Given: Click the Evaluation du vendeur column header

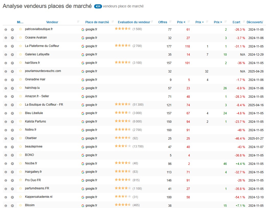Looking at the screenshot, I should click(x=134, y=22).
